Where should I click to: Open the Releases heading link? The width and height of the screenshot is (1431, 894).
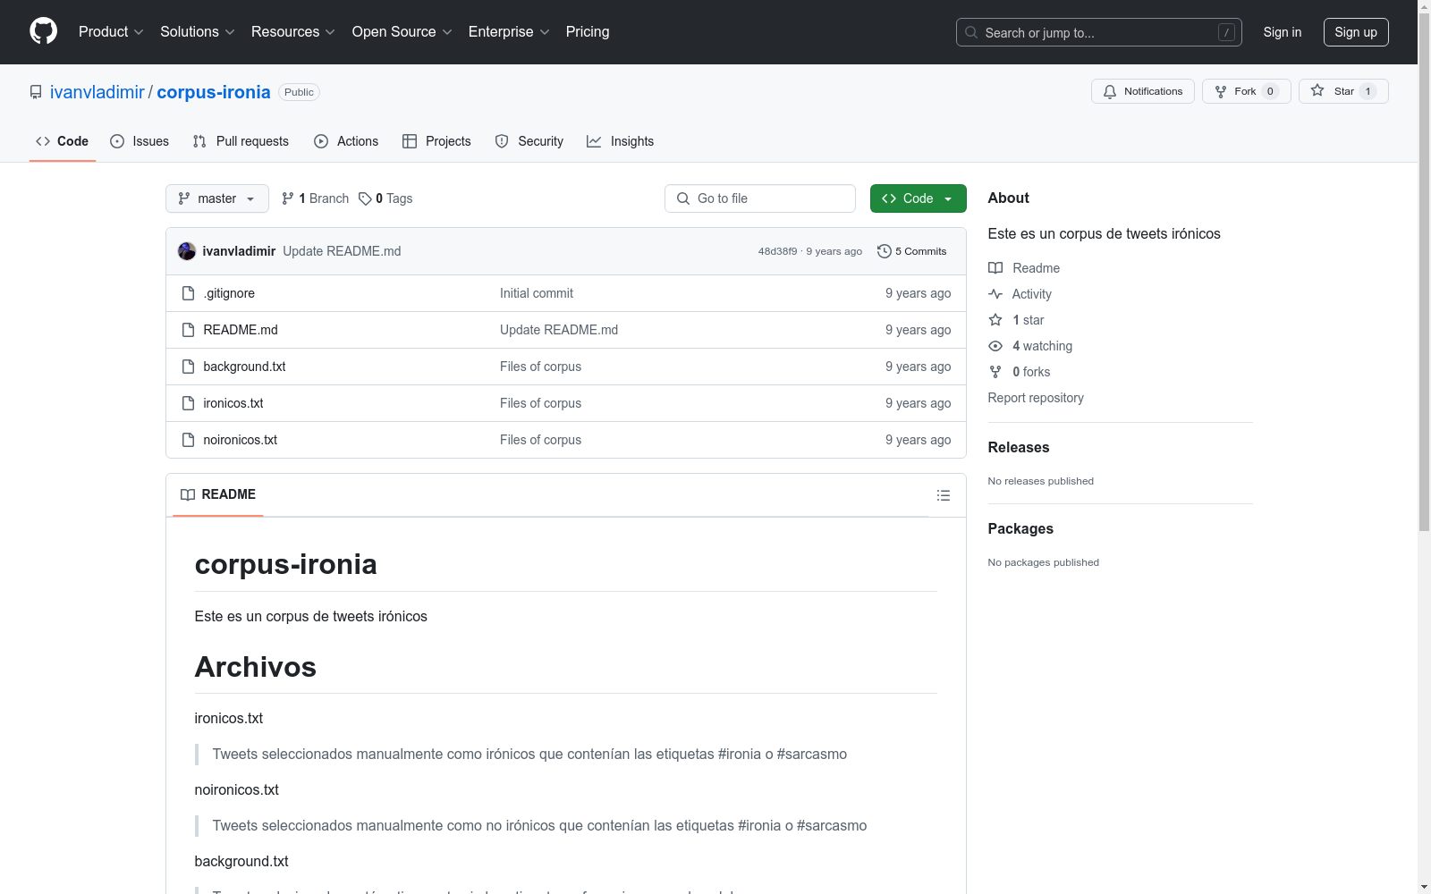coord(1019,447)
